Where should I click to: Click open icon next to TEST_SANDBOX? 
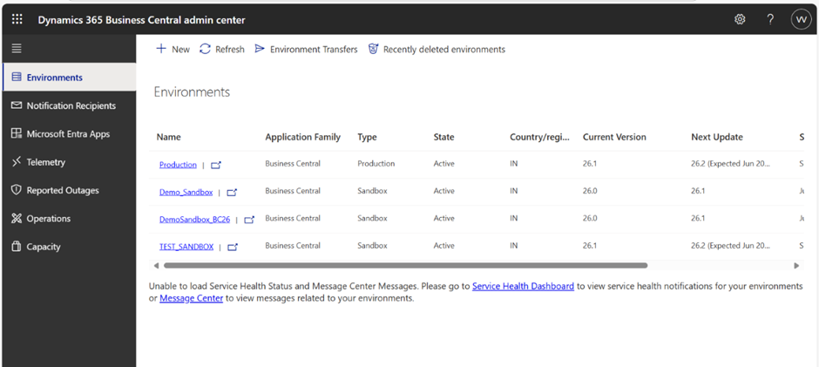pos(233,247)
